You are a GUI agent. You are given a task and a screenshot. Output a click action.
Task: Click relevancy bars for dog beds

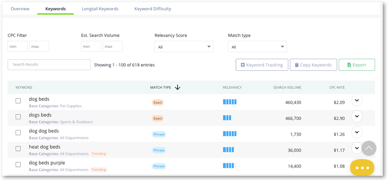click(x=229, y=102)
